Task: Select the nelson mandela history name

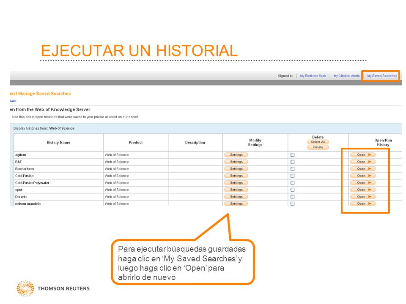Action: (28, 204)
